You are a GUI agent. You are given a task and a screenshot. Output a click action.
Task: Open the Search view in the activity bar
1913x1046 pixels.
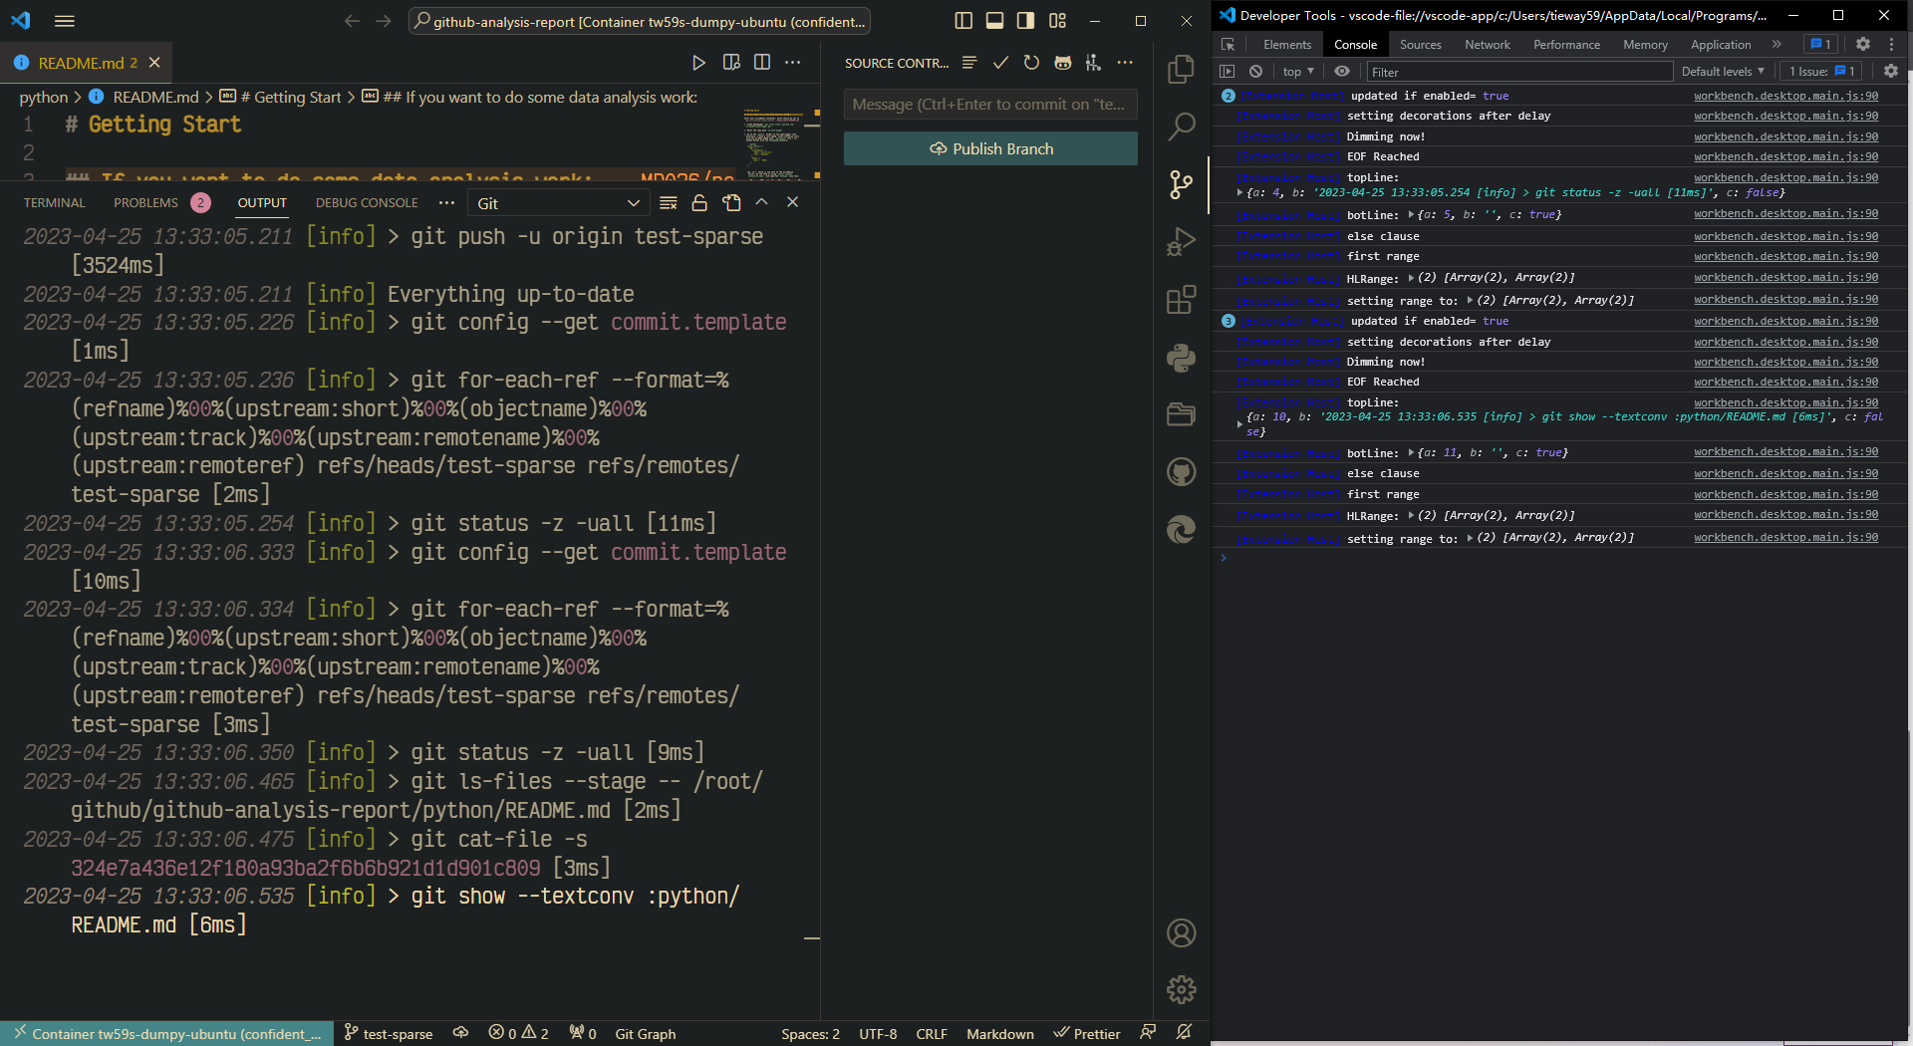1181,128
